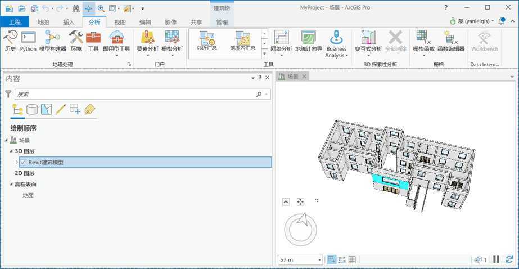This screenshot has height=269, width=519.
Task: Open the search options dropdown in Contents
Action: click(267, 95)
